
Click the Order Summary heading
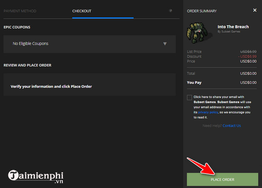202,11
